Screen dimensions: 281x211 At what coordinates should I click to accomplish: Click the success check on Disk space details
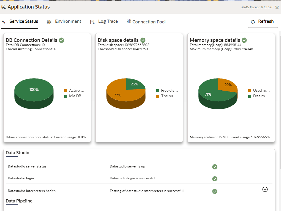(143, 40)
